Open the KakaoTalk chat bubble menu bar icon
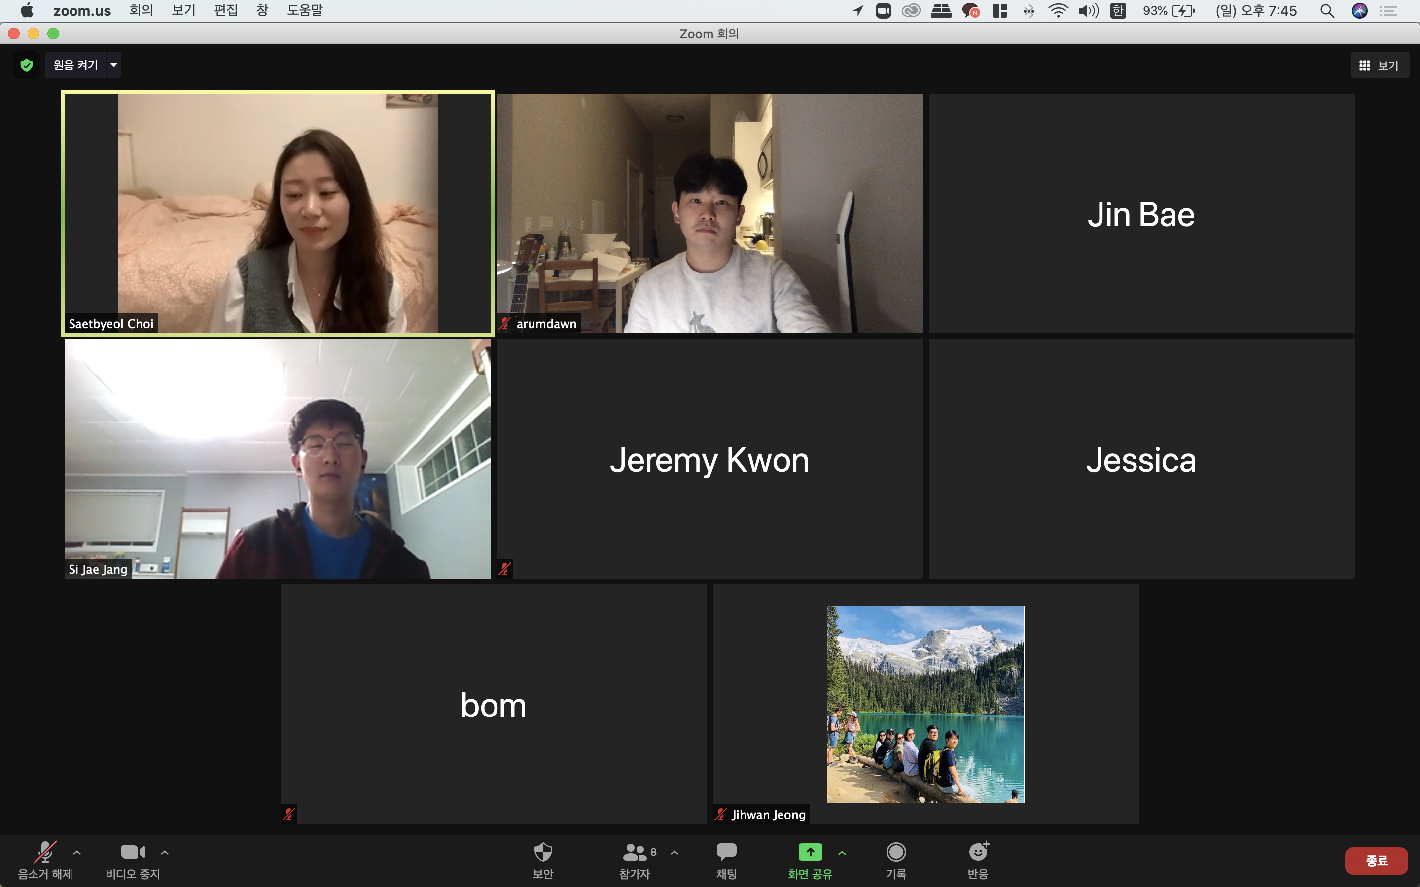Viewport: 1420px width, 887px height. (970, 10)
